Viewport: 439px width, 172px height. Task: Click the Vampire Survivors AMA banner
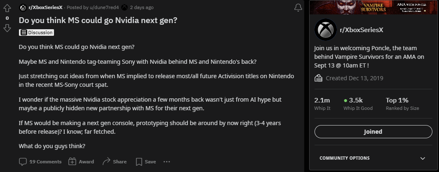point(373,7)
